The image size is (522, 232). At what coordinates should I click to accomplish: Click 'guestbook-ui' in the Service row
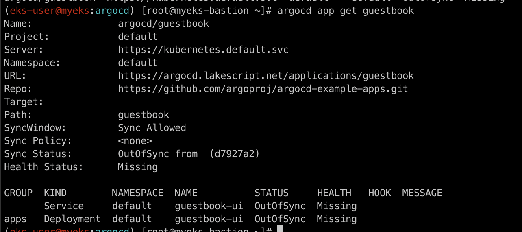tap(209, 206)
